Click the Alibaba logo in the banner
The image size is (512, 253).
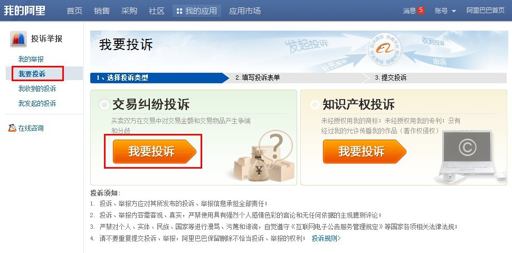385,49
